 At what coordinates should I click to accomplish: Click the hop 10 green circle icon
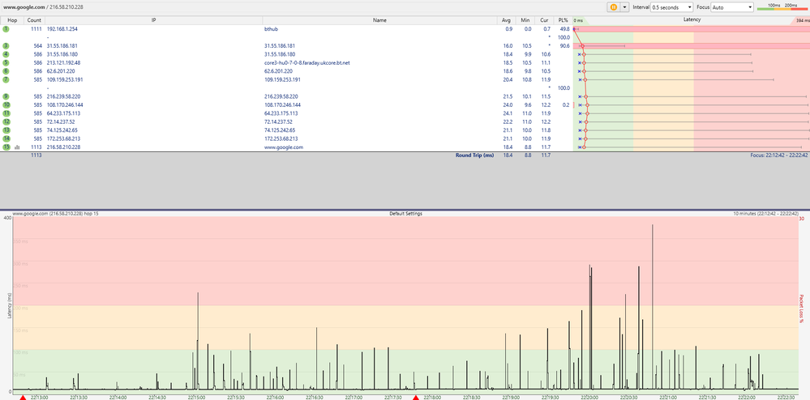(6, 105)
